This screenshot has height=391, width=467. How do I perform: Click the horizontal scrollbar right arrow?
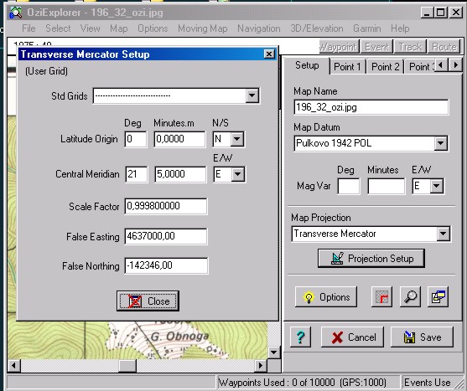pos(261,365)
